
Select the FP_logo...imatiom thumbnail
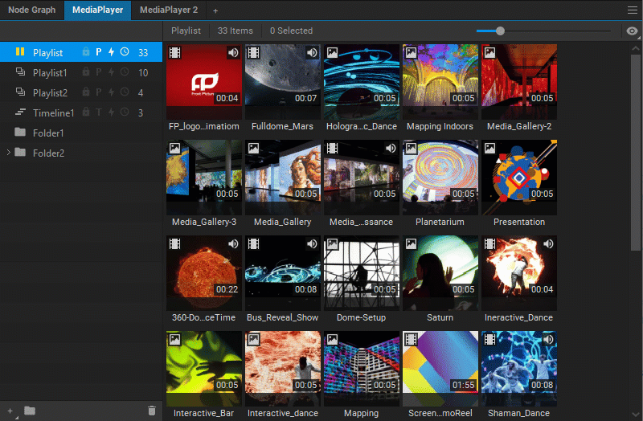coord(204,82)
